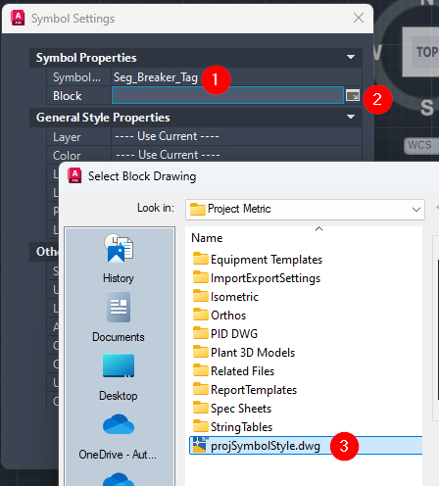The image size is (439, 486).
Task: Click the ImportExportSettings folder icon
Action: pos(201,277)
